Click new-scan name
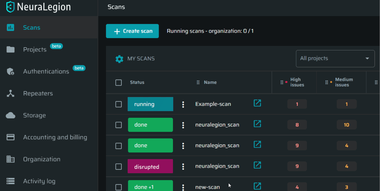 [207, 187]
